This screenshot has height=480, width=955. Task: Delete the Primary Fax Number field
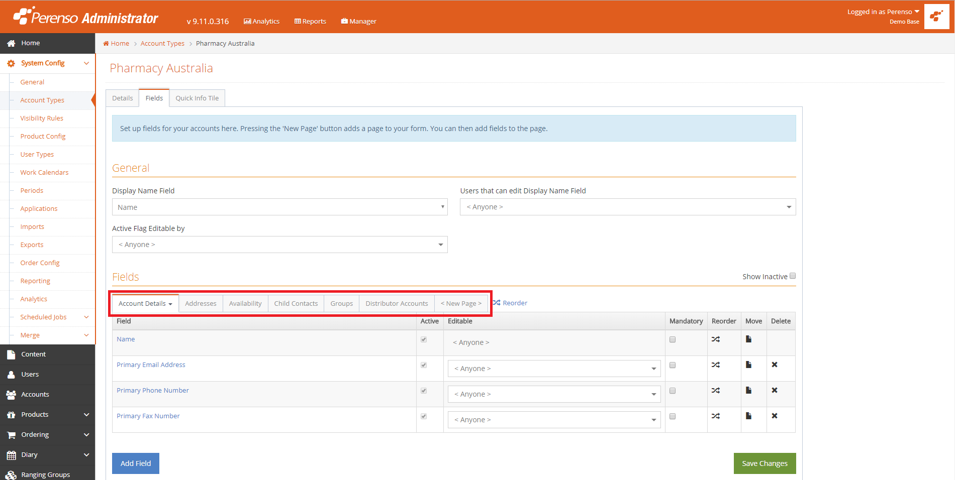point(775,416)
